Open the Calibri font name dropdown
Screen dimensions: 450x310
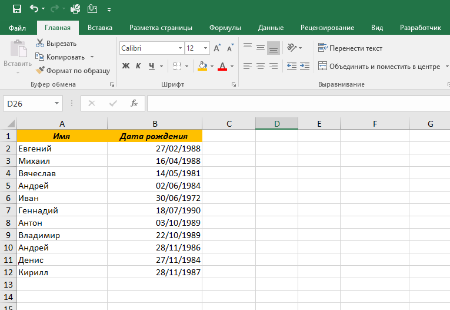pyautogui.click(x=180, y=48)
